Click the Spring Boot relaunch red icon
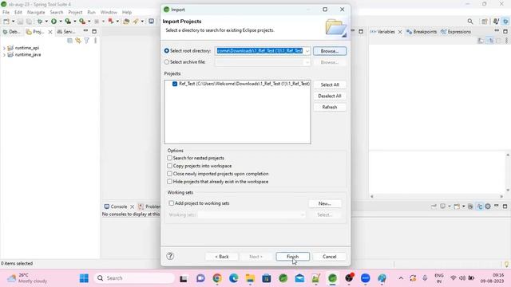This screenshot has width=511, height=287. [111, 22]
